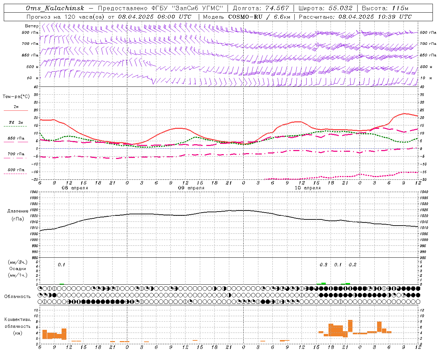This screenshot has height=350, width=438.
Task: Click the tallest green precipitation bar under "0.3"
Action: click(323, 283)
